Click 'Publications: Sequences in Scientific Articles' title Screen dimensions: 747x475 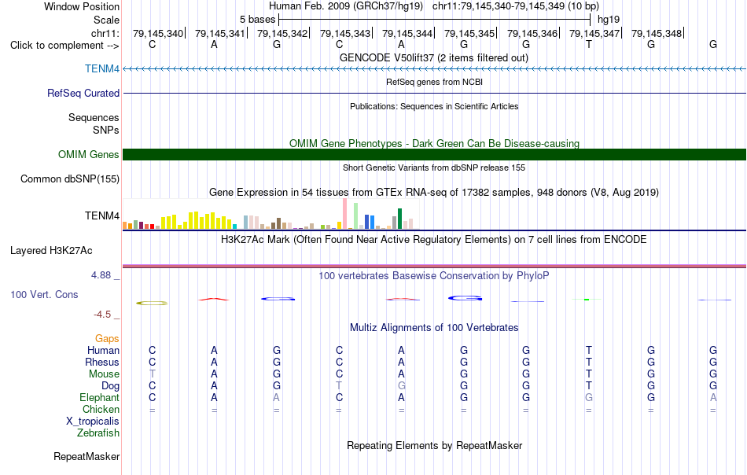coord(434,106)
